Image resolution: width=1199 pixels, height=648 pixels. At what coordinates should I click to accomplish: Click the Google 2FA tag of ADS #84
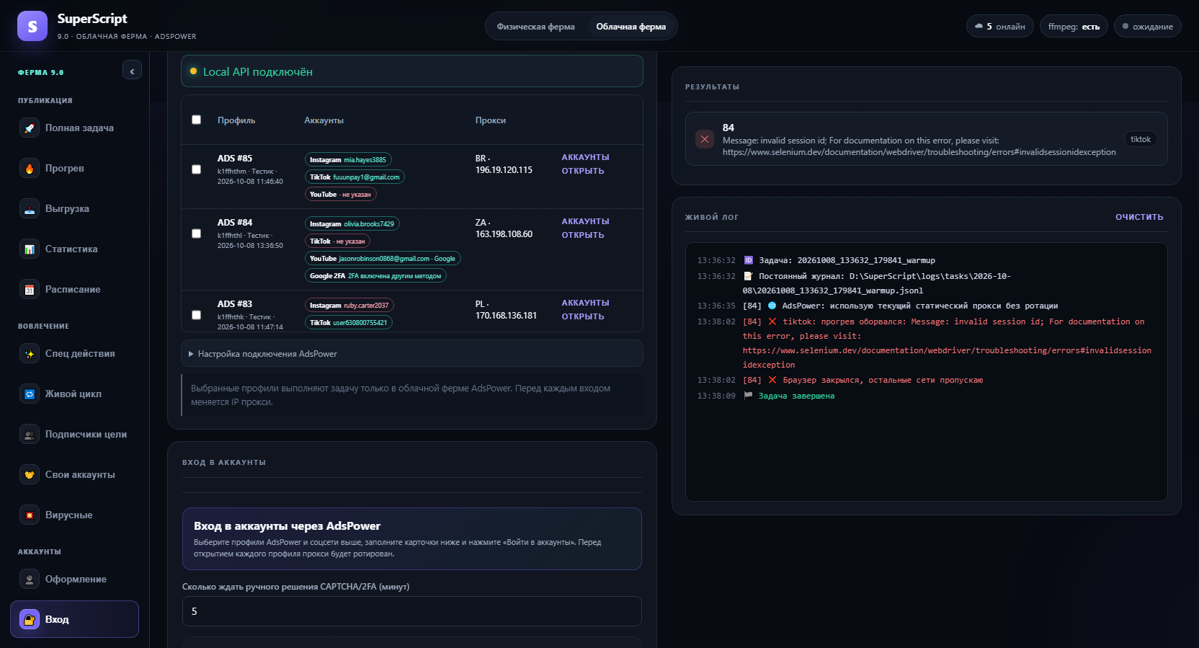pos(375,276)
